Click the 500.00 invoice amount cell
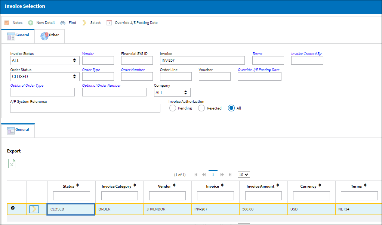 [x=264, y=209]
